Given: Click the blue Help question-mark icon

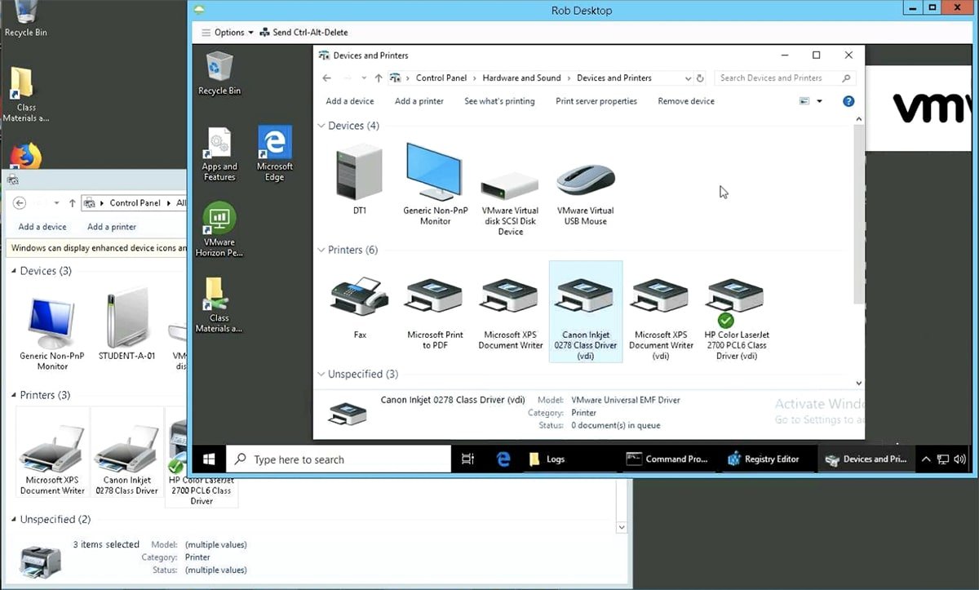Looking at the screenshot, I should coord(848,100).
